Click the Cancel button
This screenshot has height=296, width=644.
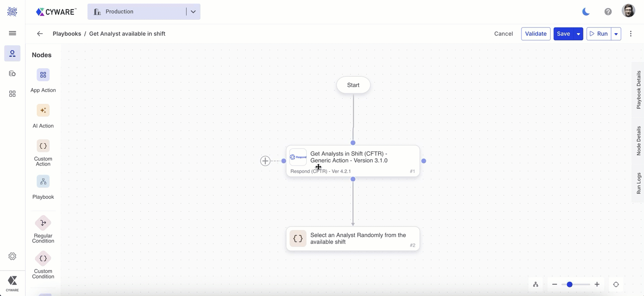(503, 34)
